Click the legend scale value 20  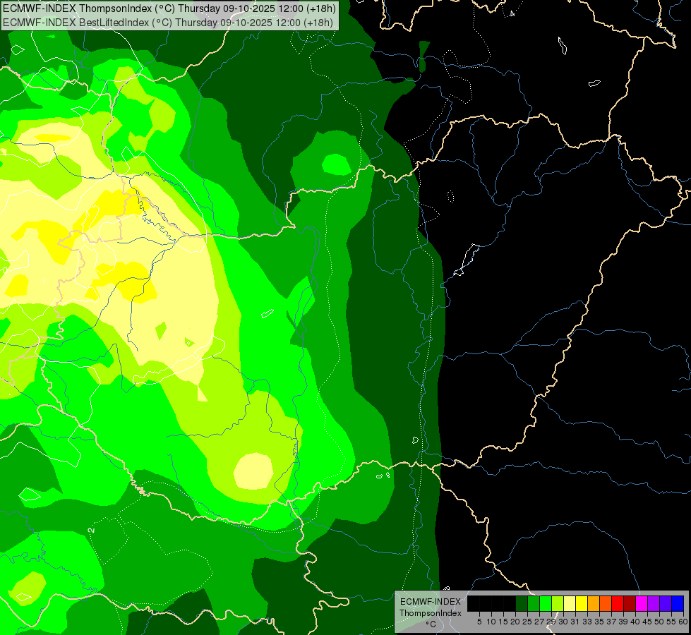(x=515, y=622)
